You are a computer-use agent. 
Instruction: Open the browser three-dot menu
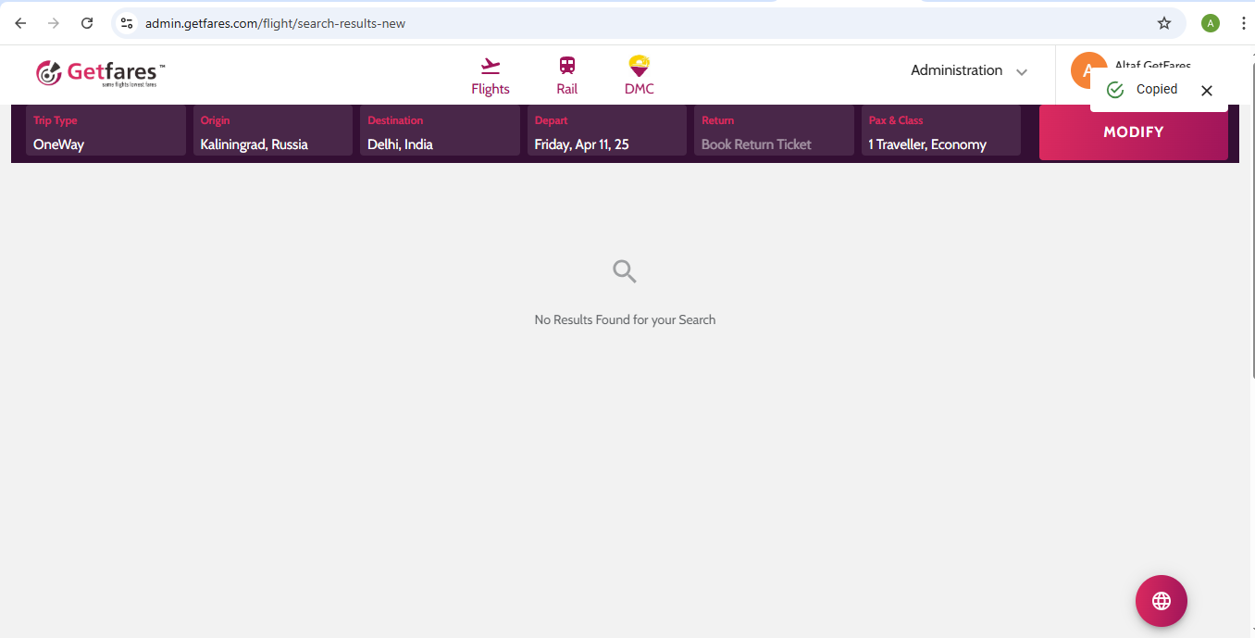coord(1243,23)
